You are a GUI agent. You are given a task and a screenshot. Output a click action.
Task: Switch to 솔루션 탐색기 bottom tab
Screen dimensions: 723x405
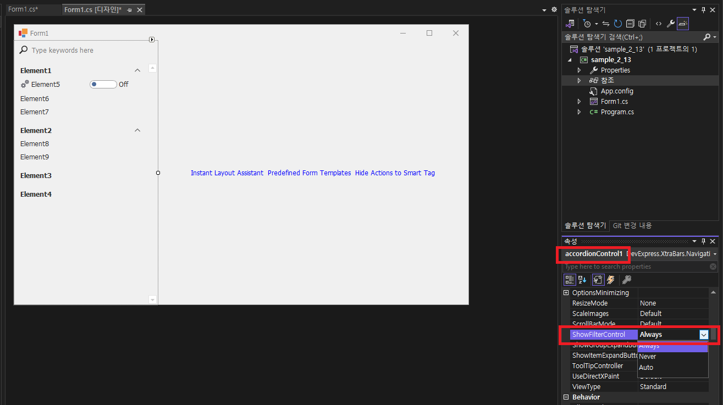[586, 225]
